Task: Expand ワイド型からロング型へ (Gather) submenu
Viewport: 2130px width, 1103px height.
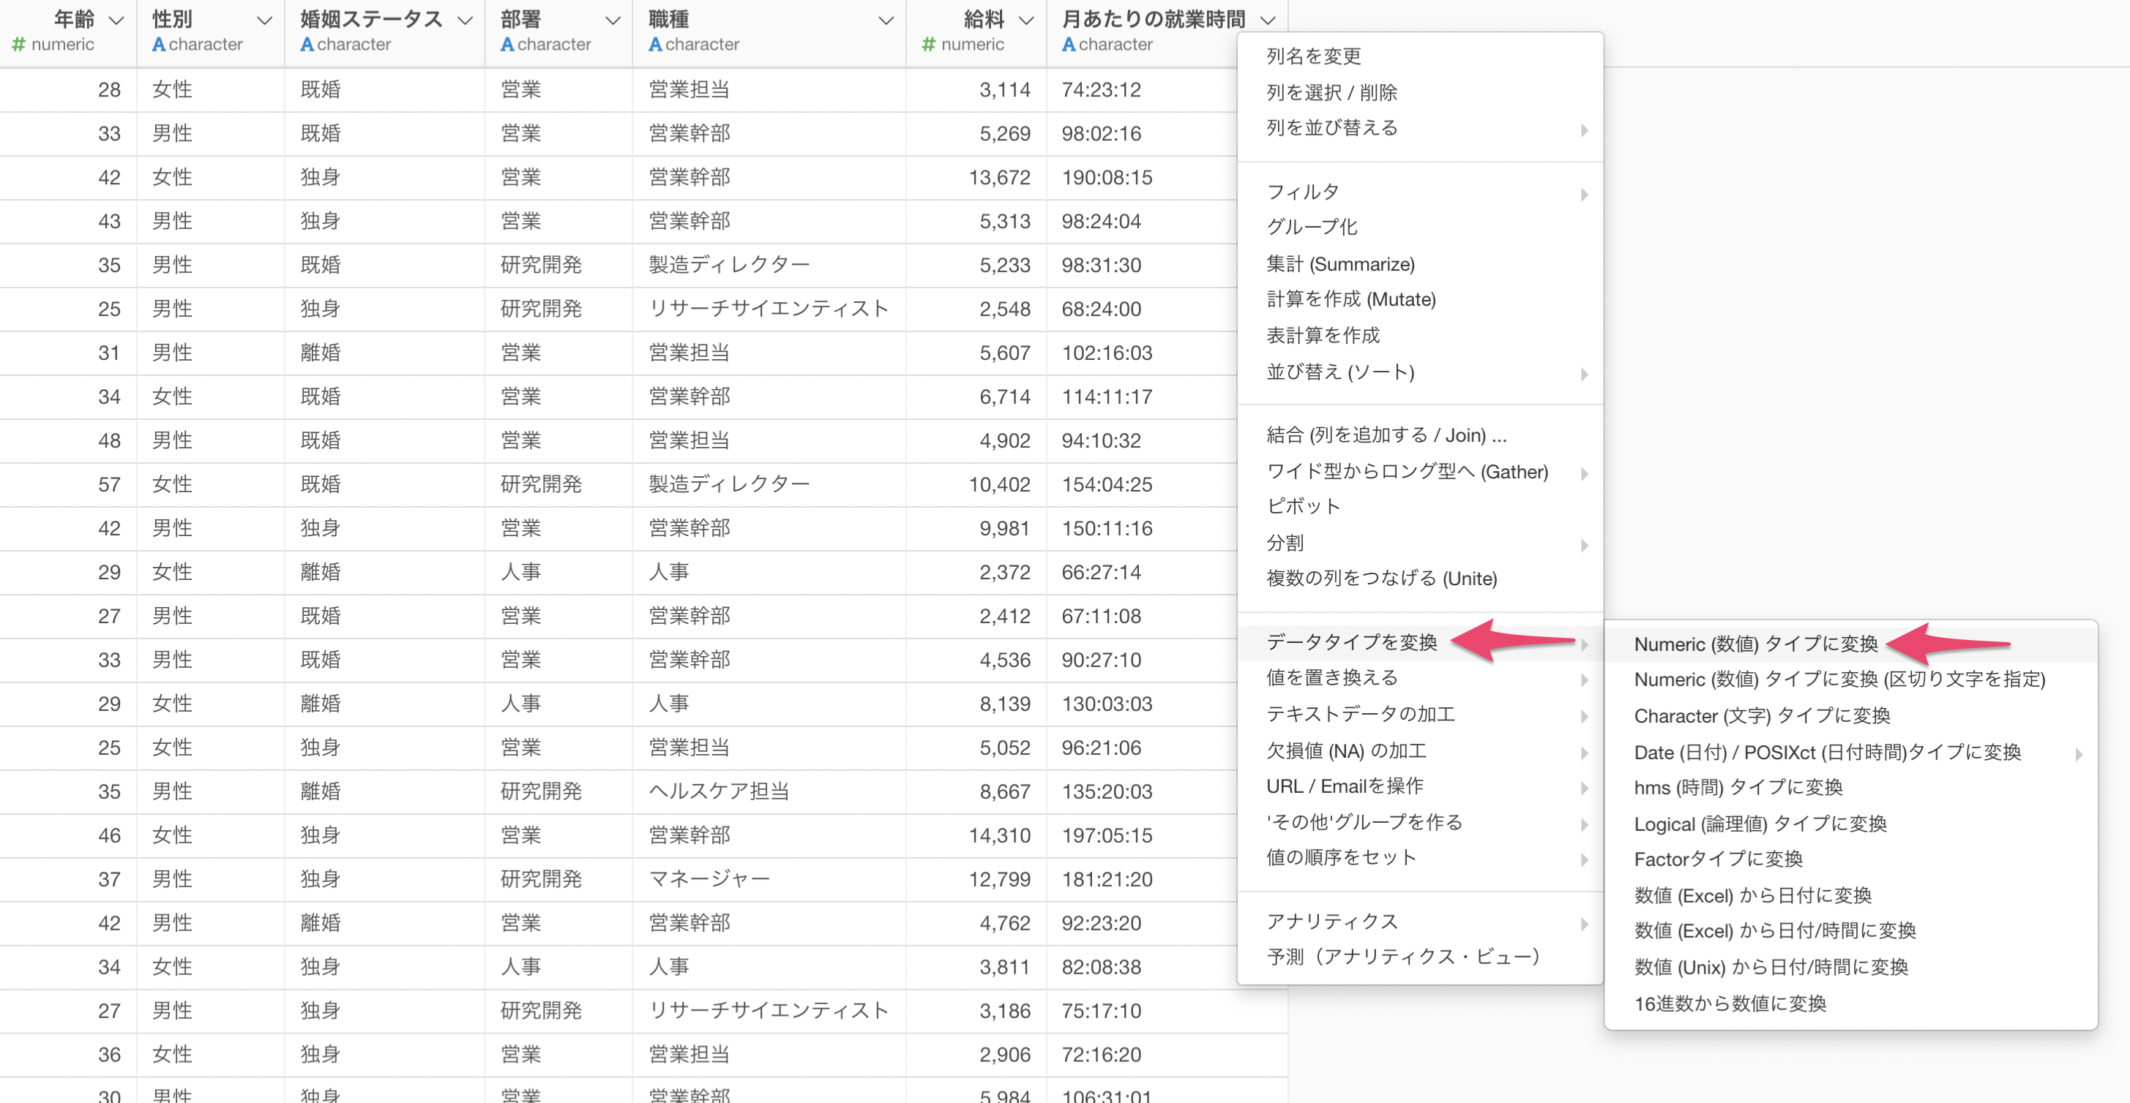Action: pyautogui.click(x=1420, y=472)
